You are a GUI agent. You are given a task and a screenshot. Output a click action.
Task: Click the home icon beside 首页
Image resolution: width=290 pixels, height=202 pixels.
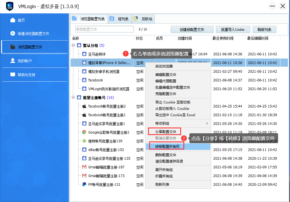point(13,20)
